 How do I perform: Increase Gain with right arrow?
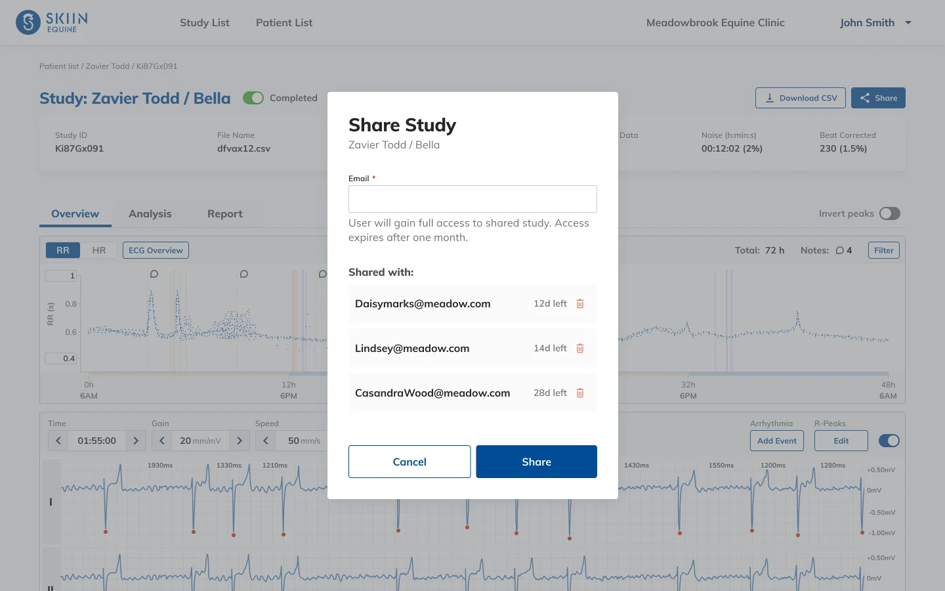point(240,441)
